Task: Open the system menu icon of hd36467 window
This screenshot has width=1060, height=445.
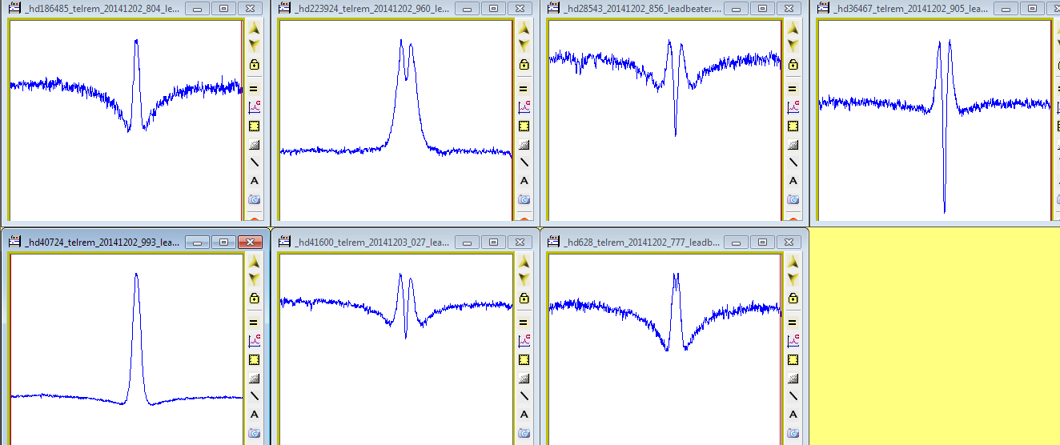Action: (821, 9)
